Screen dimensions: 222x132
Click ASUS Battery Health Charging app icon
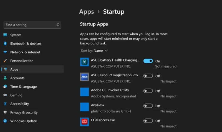[84, 62]
